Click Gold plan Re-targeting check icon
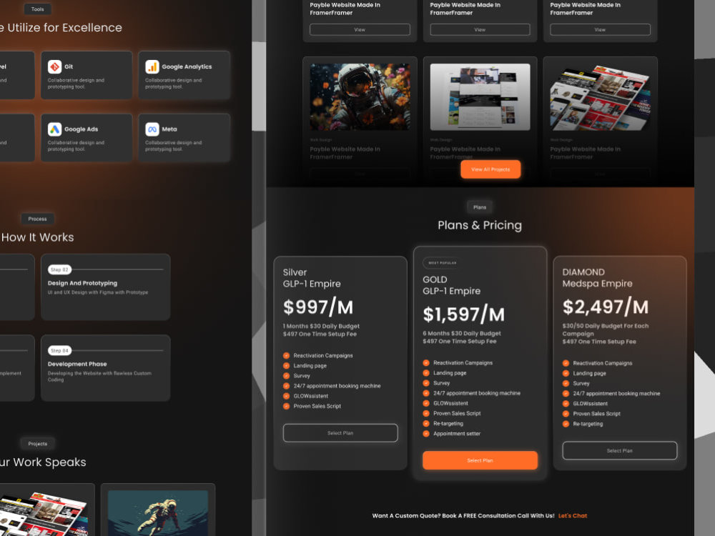 [426, 423]
